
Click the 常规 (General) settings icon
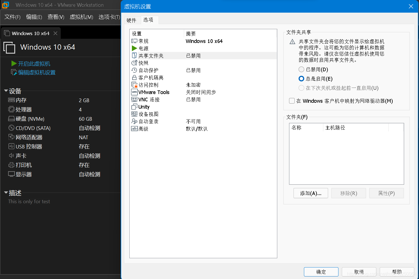pos(134,41)
